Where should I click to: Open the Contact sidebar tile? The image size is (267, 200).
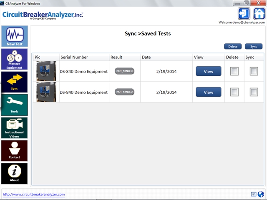[15, 151]
